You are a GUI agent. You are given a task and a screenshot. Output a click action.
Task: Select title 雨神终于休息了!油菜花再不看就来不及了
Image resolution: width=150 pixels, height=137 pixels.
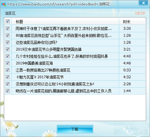coord(64,29)
